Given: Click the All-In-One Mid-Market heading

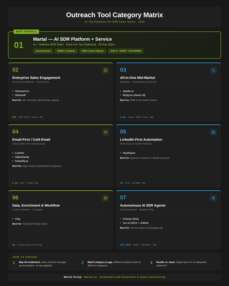Looking at the screenshot, I should pyautogui.click(x=138, y=78).
